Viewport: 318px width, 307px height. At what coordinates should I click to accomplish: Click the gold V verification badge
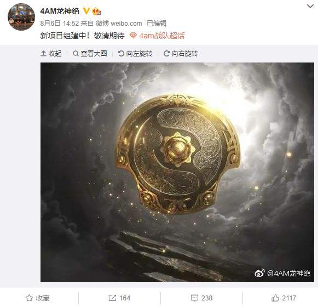click(x=86, y=10)
